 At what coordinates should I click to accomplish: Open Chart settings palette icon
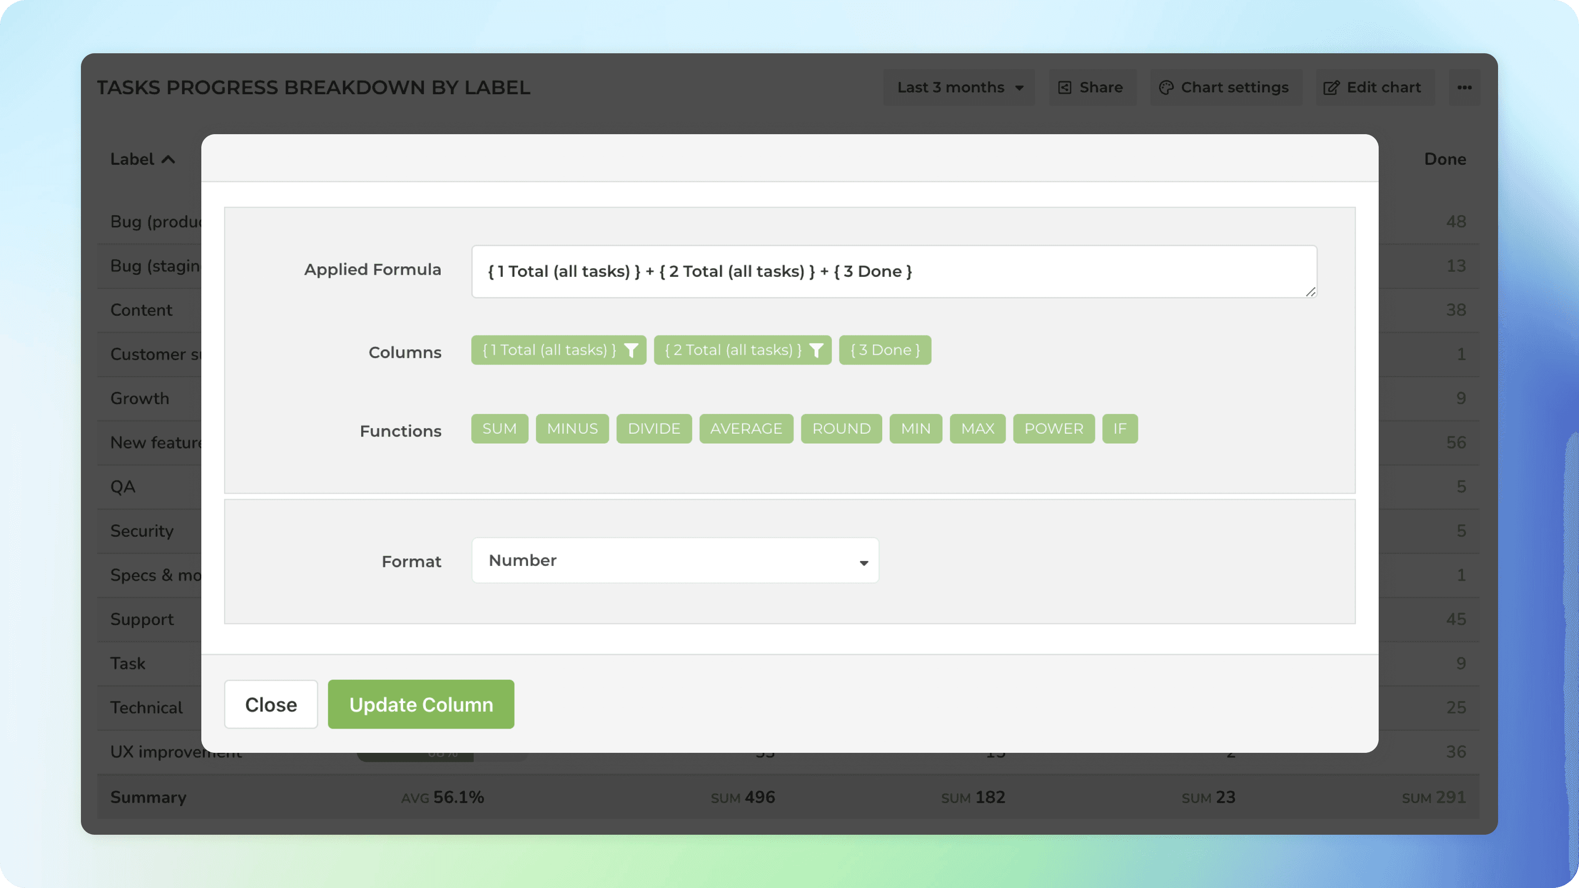pos(1166,88)
